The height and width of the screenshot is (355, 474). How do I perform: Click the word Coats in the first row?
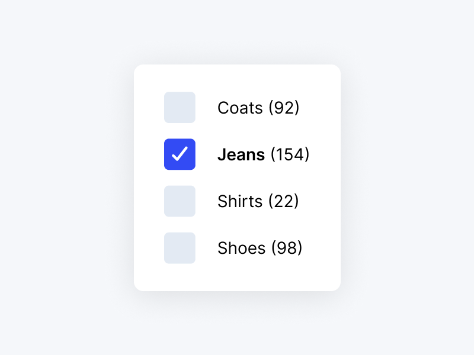pos(240,108)
